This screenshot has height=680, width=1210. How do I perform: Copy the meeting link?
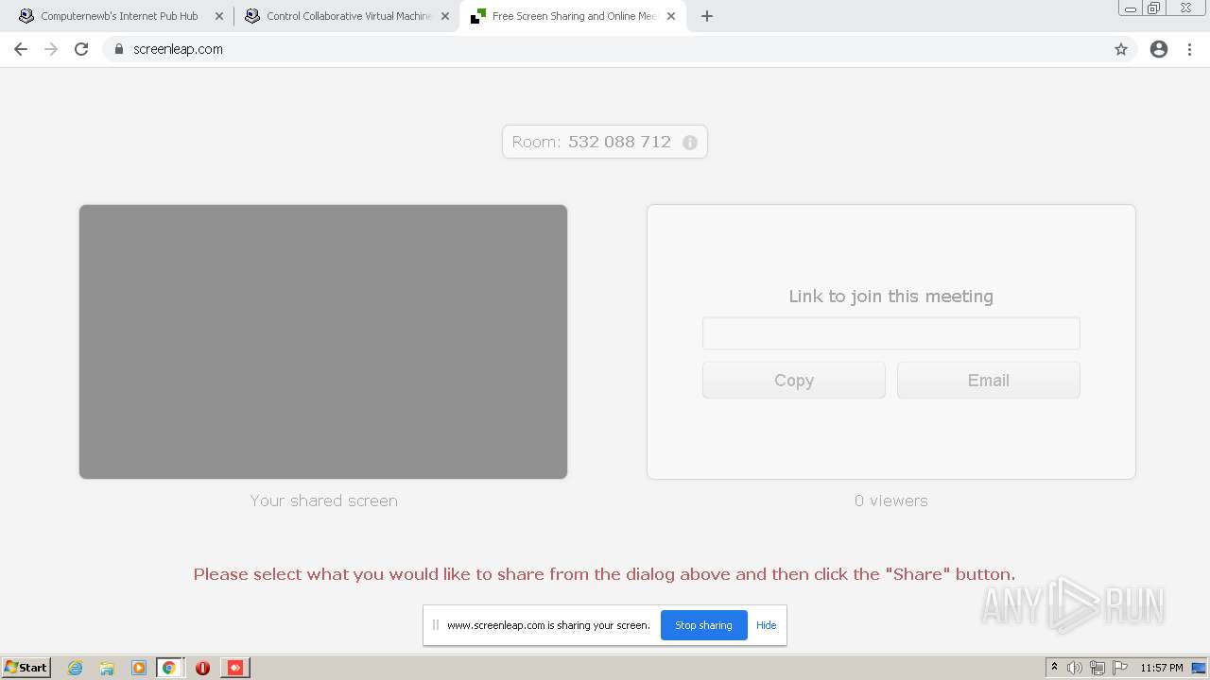point(794,381)
